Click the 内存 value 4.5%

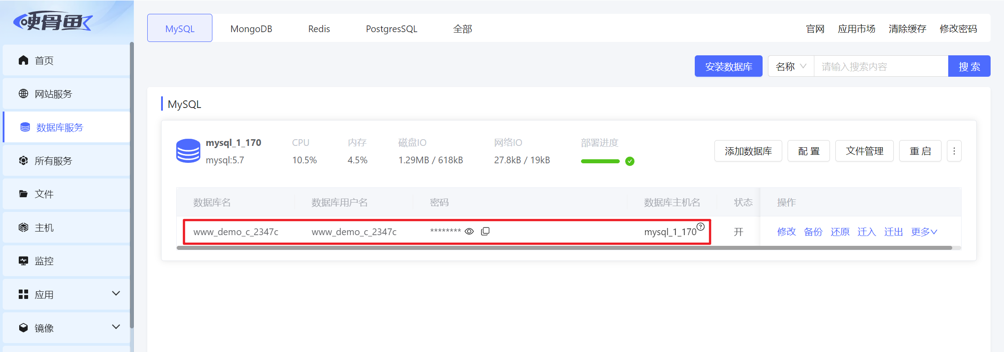tap(357, 160)
